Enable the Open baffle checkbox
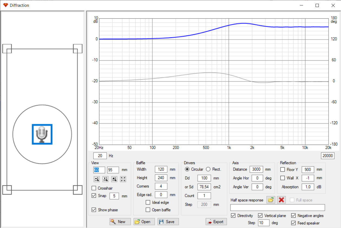The image size is (341, 228). 148,210
